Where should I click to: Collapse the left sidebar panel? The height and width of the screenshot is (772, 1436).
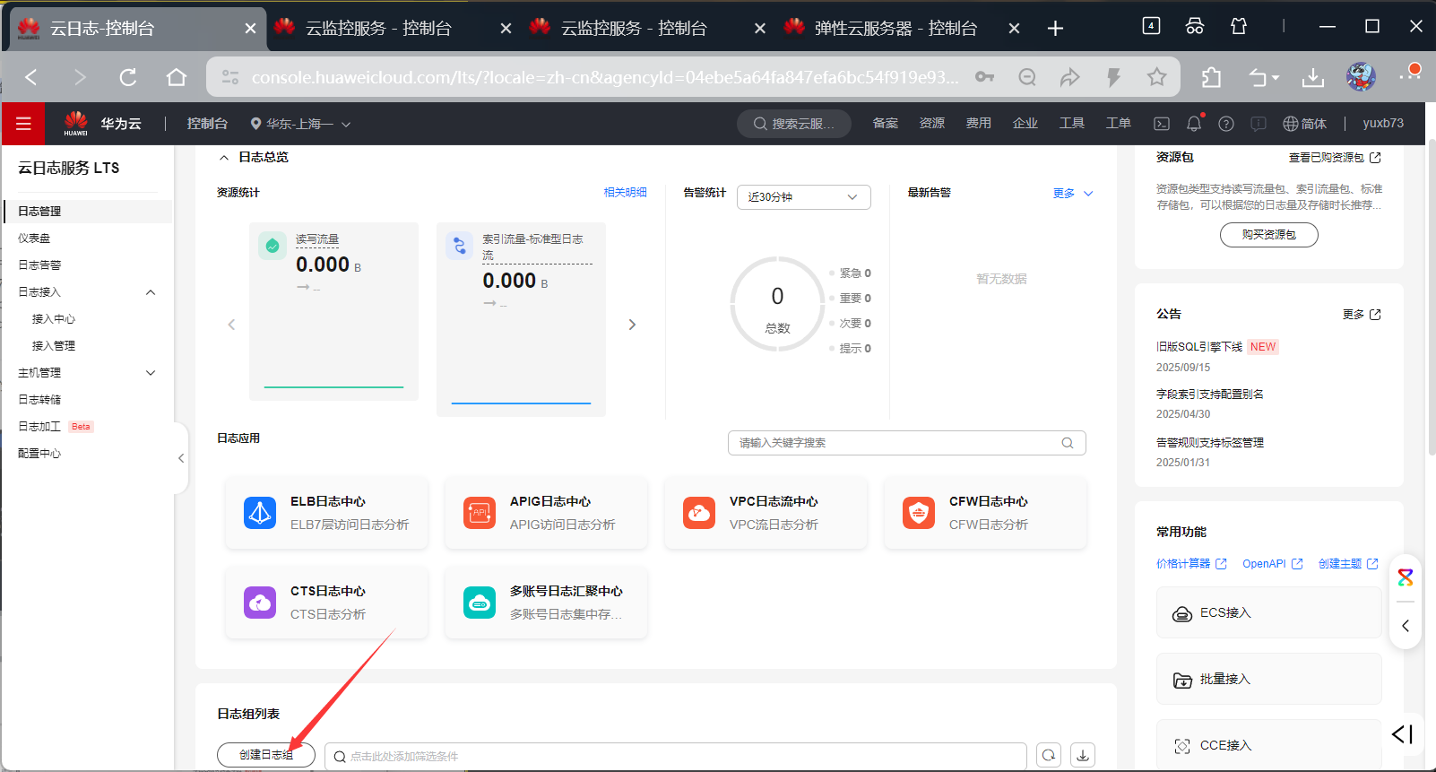point(181,458)
